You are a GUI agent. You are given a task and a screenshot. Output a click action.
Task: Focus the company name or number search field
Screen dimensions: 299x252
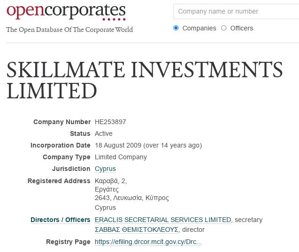236,11
